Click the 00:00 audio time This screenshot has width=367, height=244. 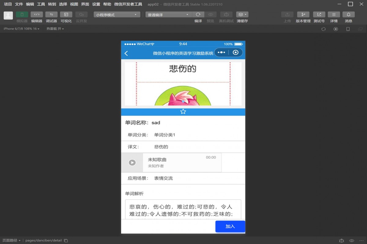pyautogui.click(x=211, y=157)
